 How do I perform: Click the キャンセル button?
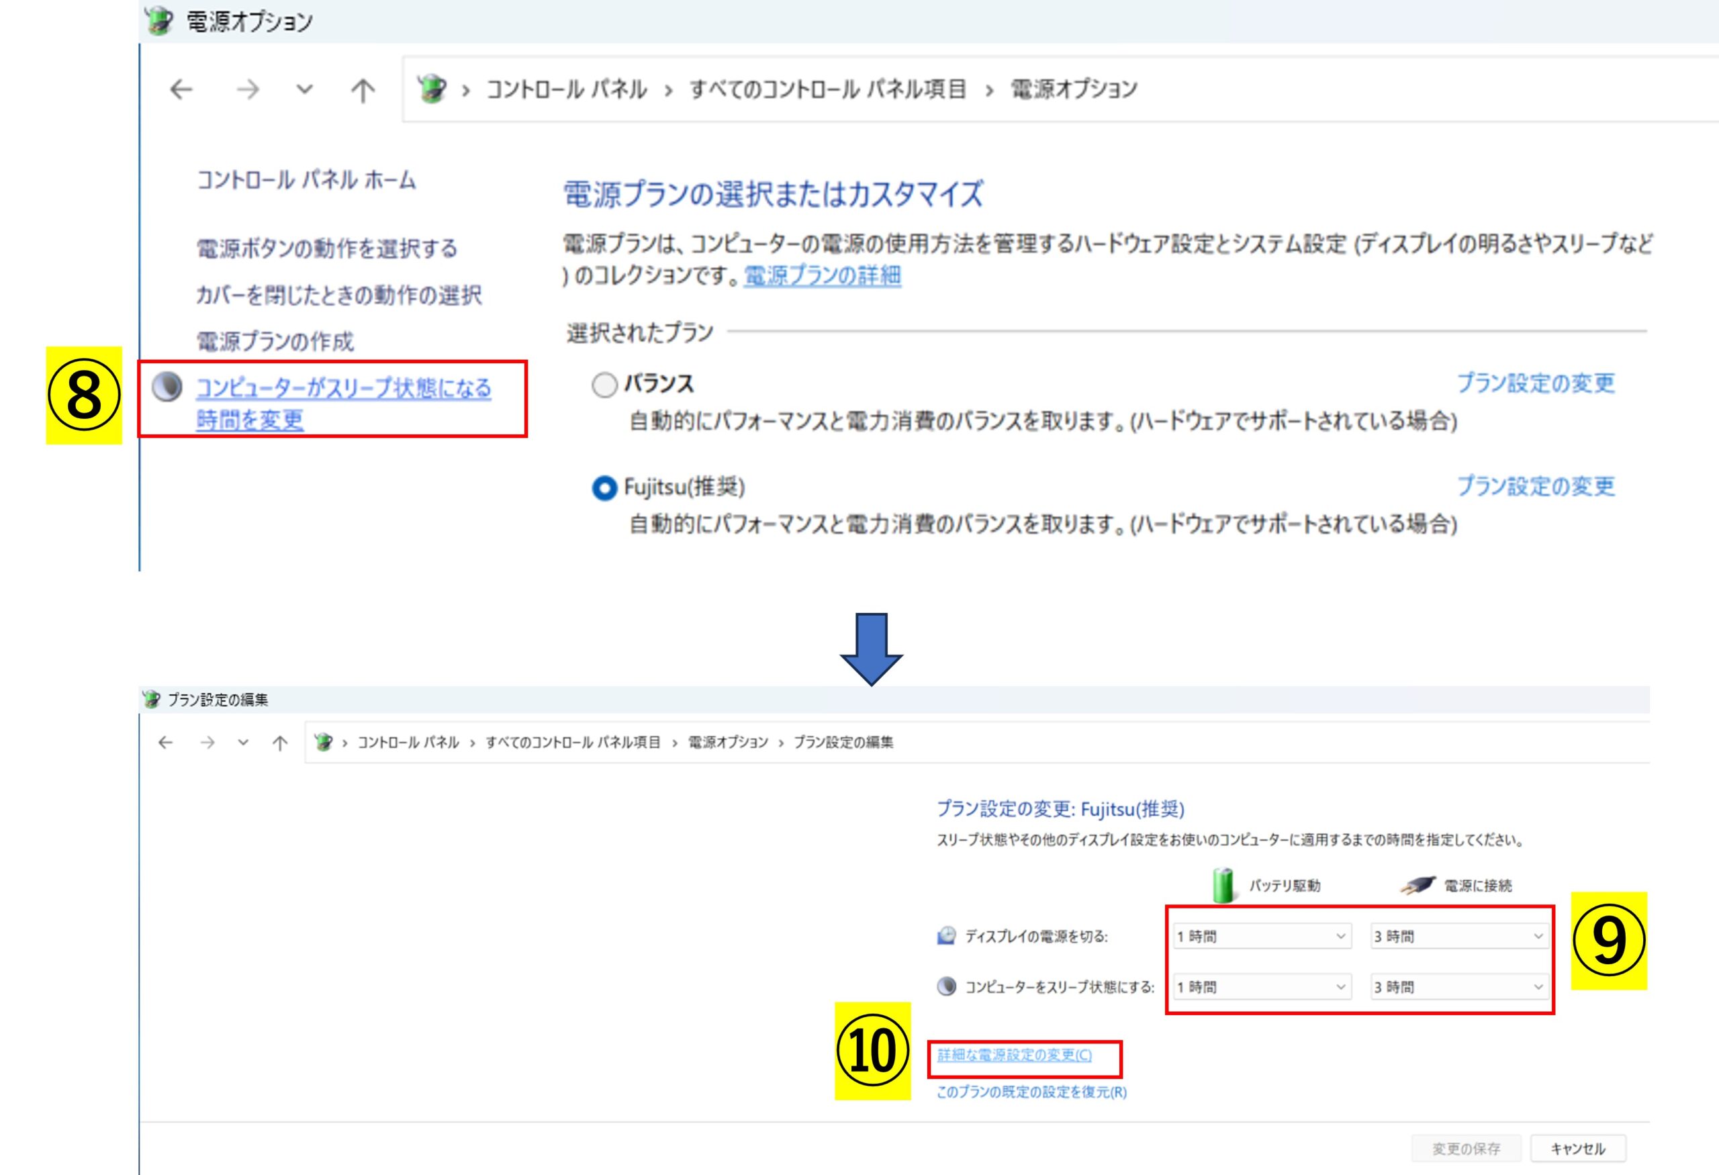(x=1578, y=1148)
